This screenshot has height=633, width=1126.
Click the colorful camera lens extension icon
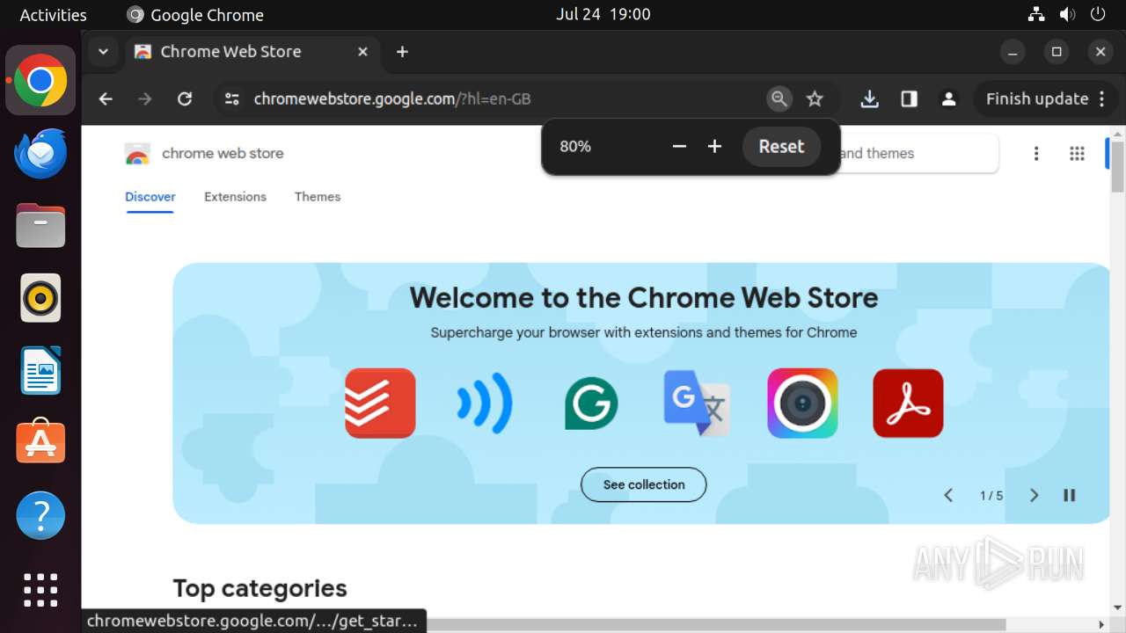pos(802,403)
